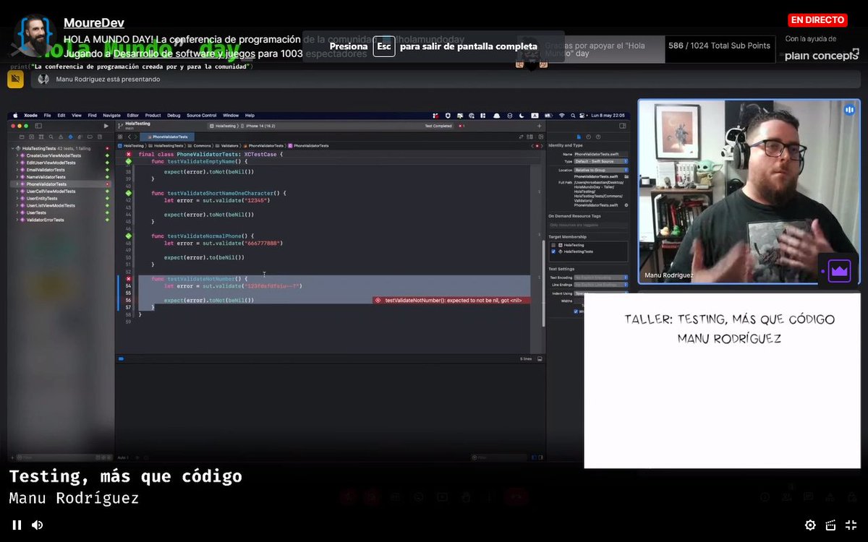
Task: Open the File menu in Xcode
Action: [47, 115]
